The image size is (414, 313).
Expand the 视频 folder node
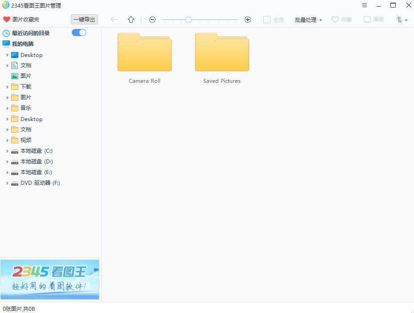(x=8, y=140)
